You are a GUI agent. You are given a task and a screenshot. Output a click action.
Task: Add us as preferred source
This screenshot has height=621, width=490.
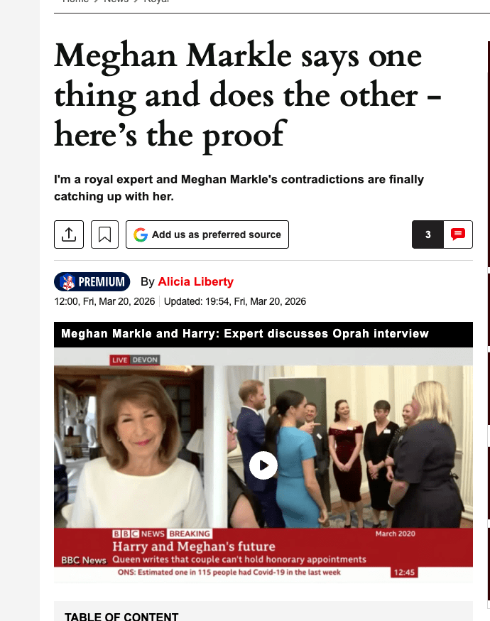[207, 234]
